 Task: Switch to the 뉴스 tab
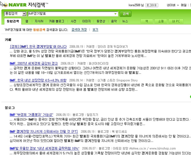(x=125, y=21)
